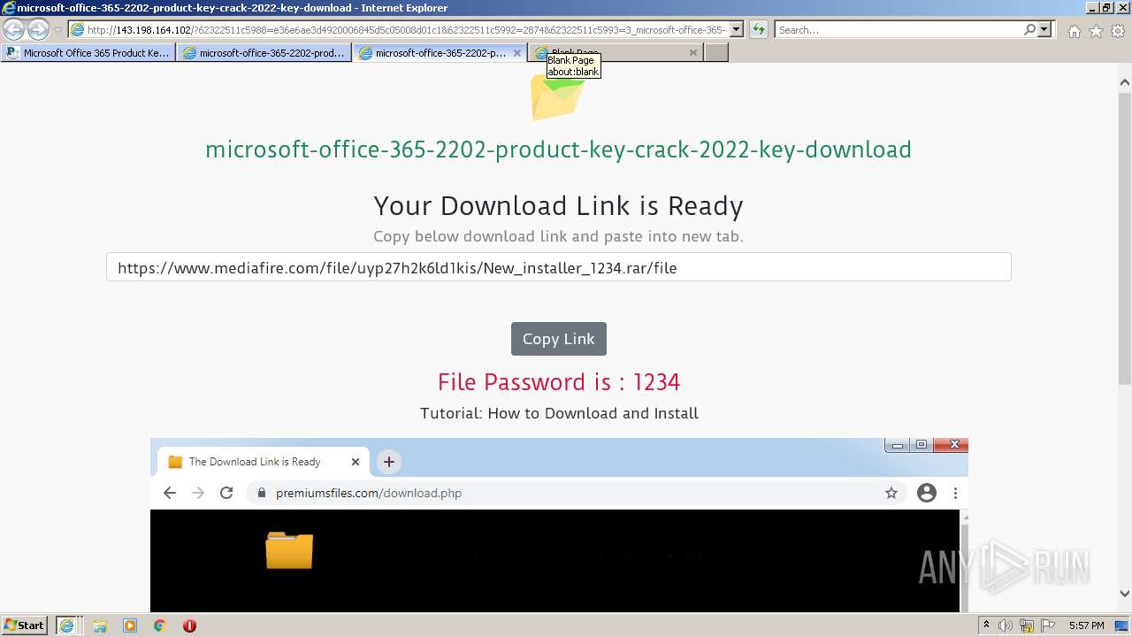Viewport: 1132px width, 637px height.
Task: Click the page scrollbar up arrow
Action: 1124,82
